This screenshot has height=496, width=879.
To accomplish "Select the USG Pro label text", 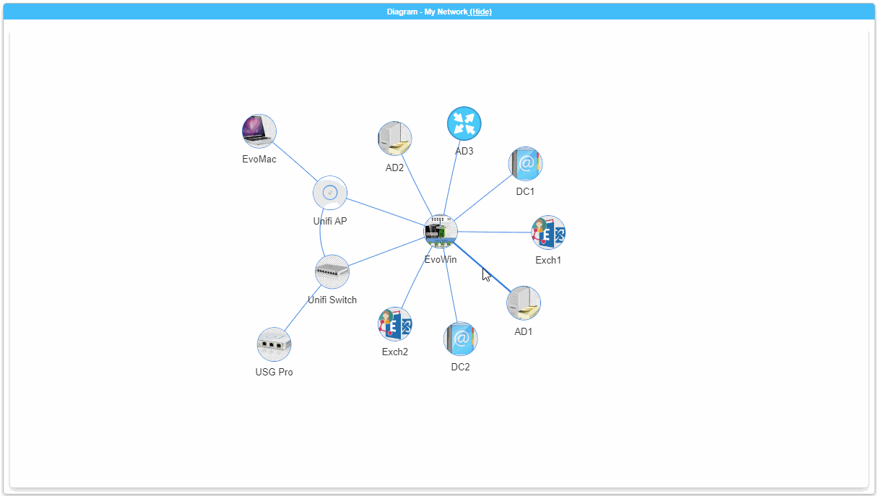I will (274, 373).
